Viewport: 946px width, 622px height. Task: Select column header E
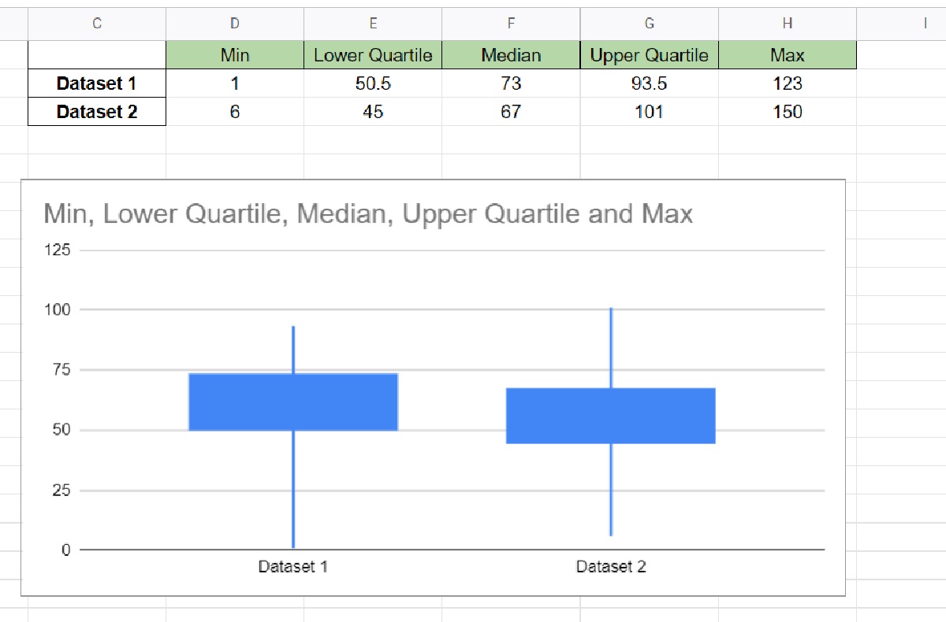coord(373,24)
